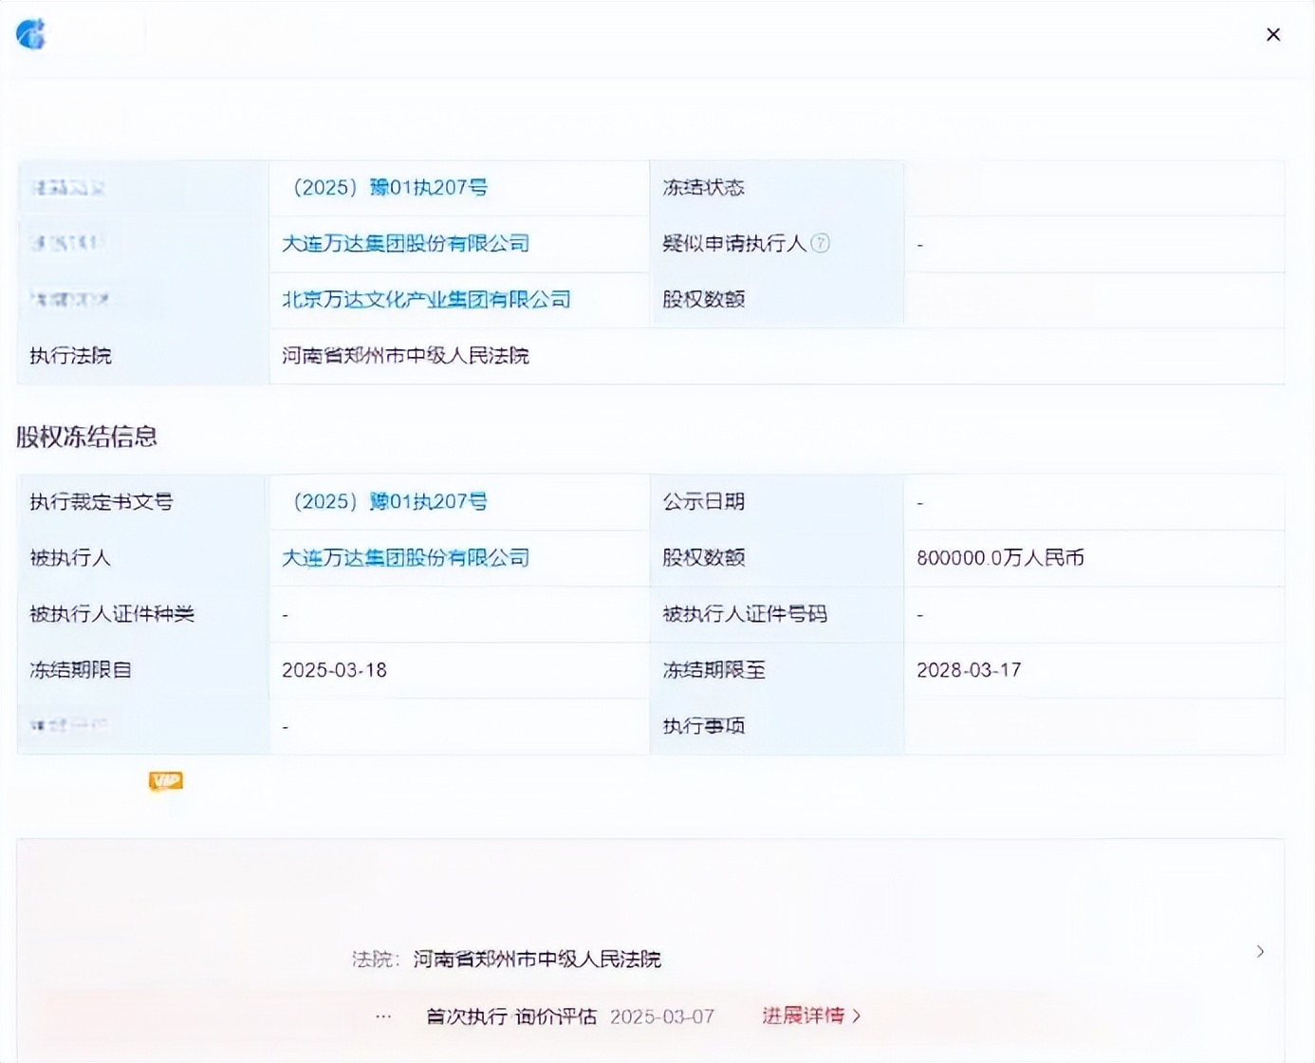Screen dimensions: 1315x1063
Task: Open 大连万达集团股份有限公司 link beside 疑似申请执行人
Action: [406, 243]
